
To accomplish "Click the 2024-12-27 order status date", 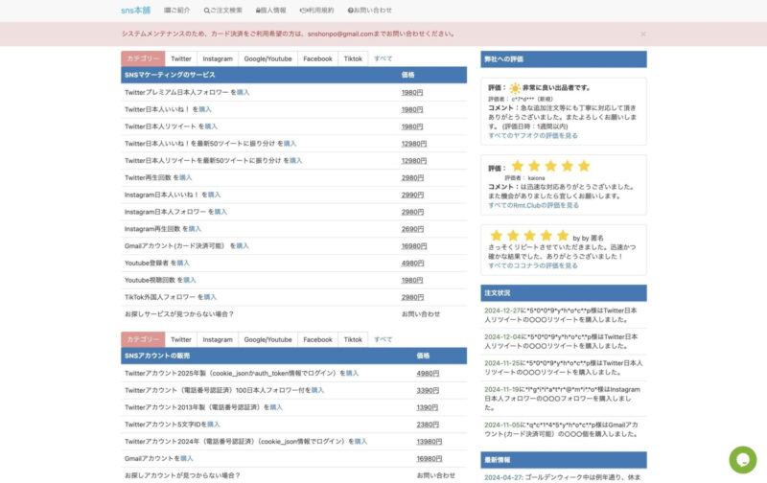I will click(x=502, y=310).
